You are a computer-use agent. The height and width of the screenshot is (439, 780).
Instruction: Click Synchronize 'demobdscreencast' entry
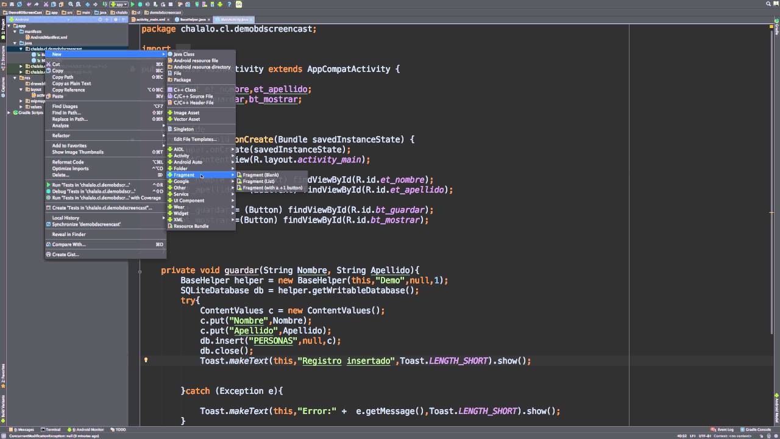click(105, 224)
